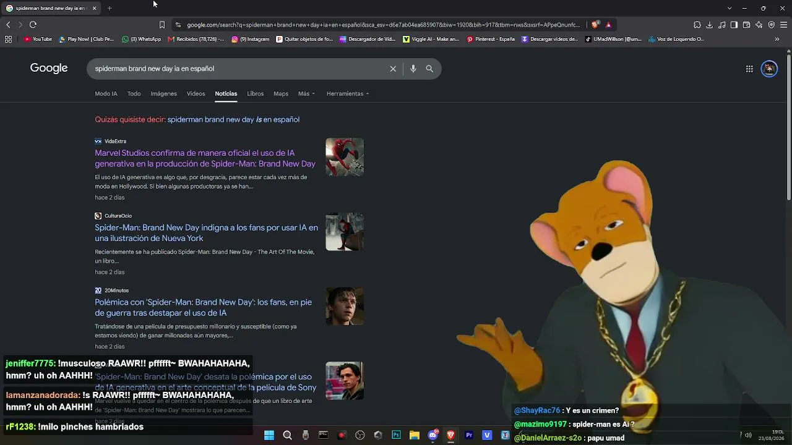This screenshot has width=792, height=445.
Task: Open the media playlist music-note icon
Action: click(722, 25)
